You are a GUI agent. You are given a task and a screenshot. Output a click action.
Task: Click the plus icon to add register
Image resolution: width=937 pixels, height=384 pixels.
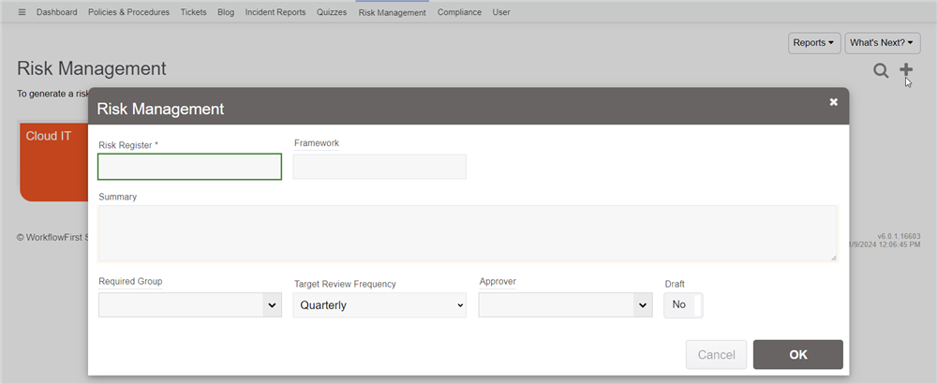point(906,70)
